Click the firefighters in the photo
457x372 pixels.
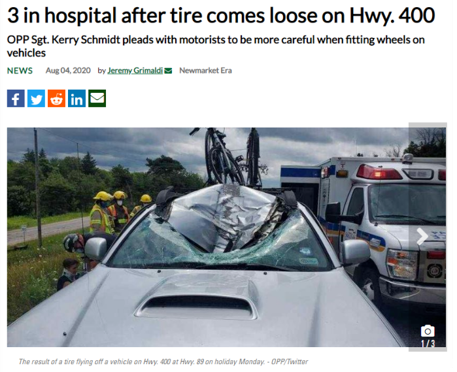116,214
